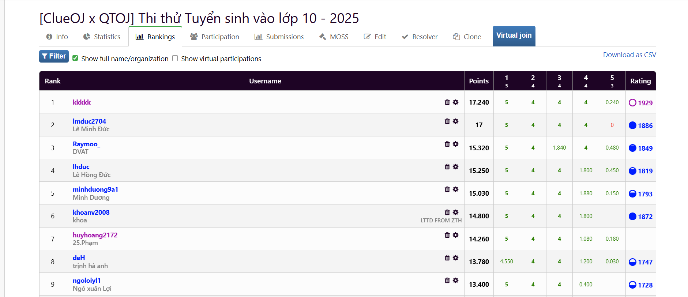Viewport: 688px width, 297px height.
Task: Click rating circle icon next to 1929
Action: coord(632,103)
